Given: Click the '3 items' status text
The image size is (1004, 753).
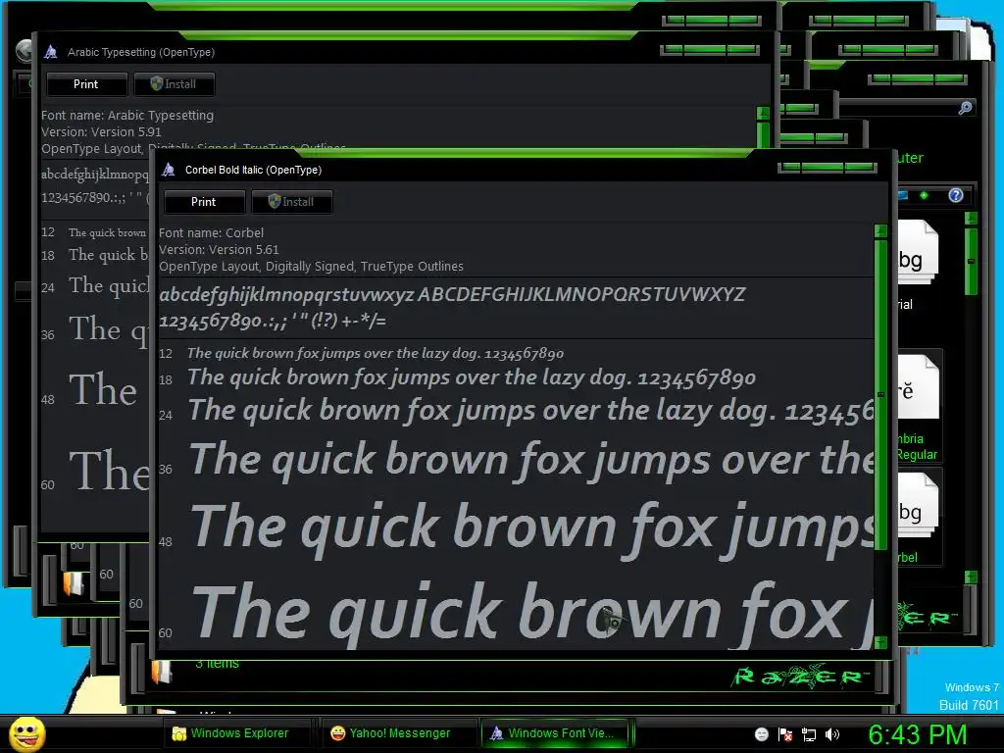Looking at the screenshot, I should click(x=217, y=664).
